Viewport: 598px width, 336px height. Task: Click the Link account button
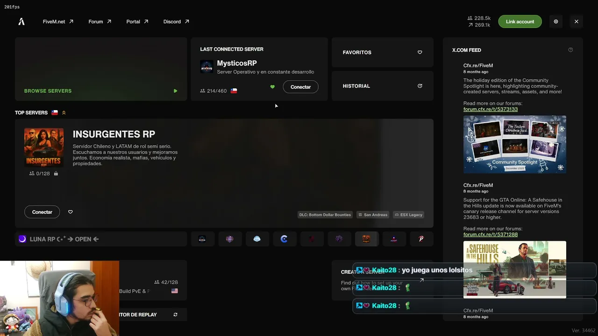point(520,21)
